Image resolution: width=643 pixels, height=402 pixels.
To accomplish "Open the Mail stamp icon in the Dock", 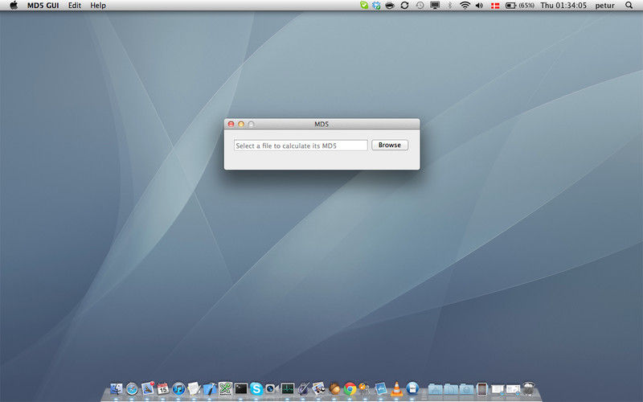I will coord(148,388).
